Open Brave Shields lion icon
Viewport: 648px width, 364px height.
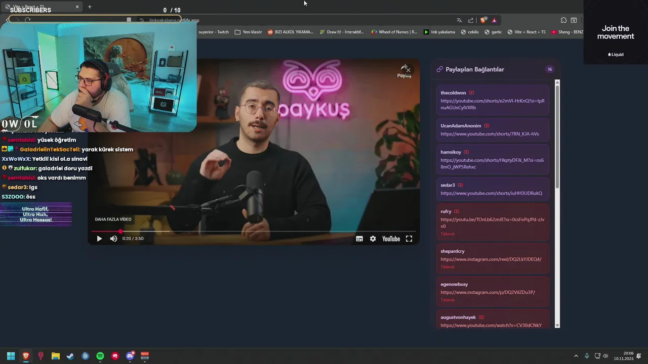coord(483,20)
